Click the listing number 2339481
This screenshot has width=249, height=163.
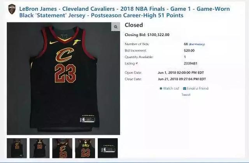click(x=190, y=64)
